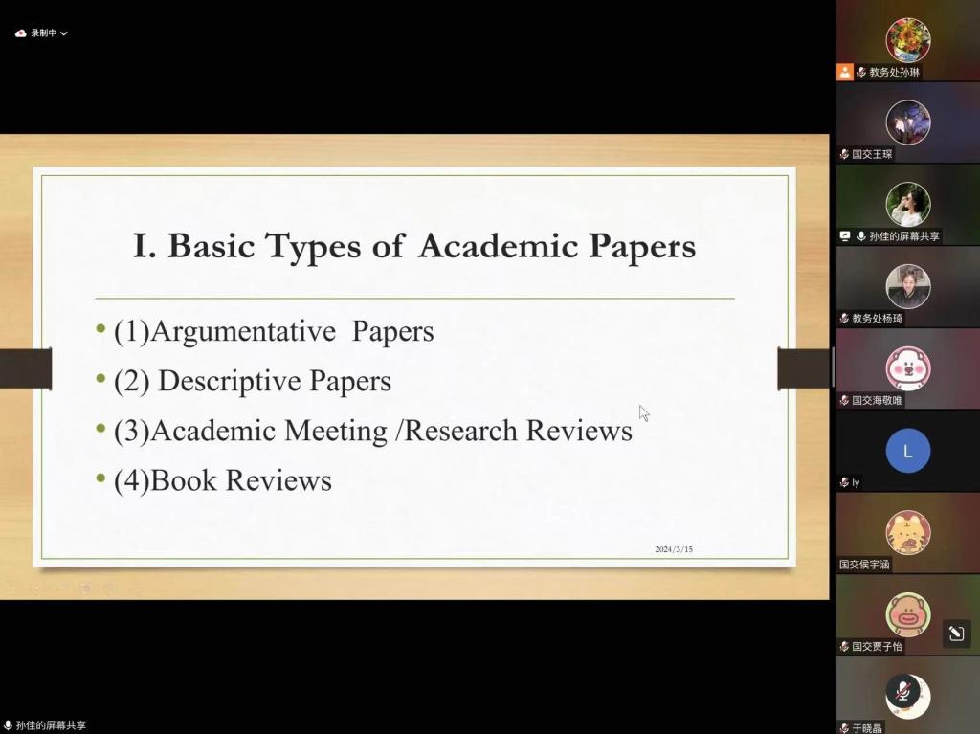Click microphone icon next to 孙佳 in sidebar
Screen dimensions: 980x734
(861, 236)
